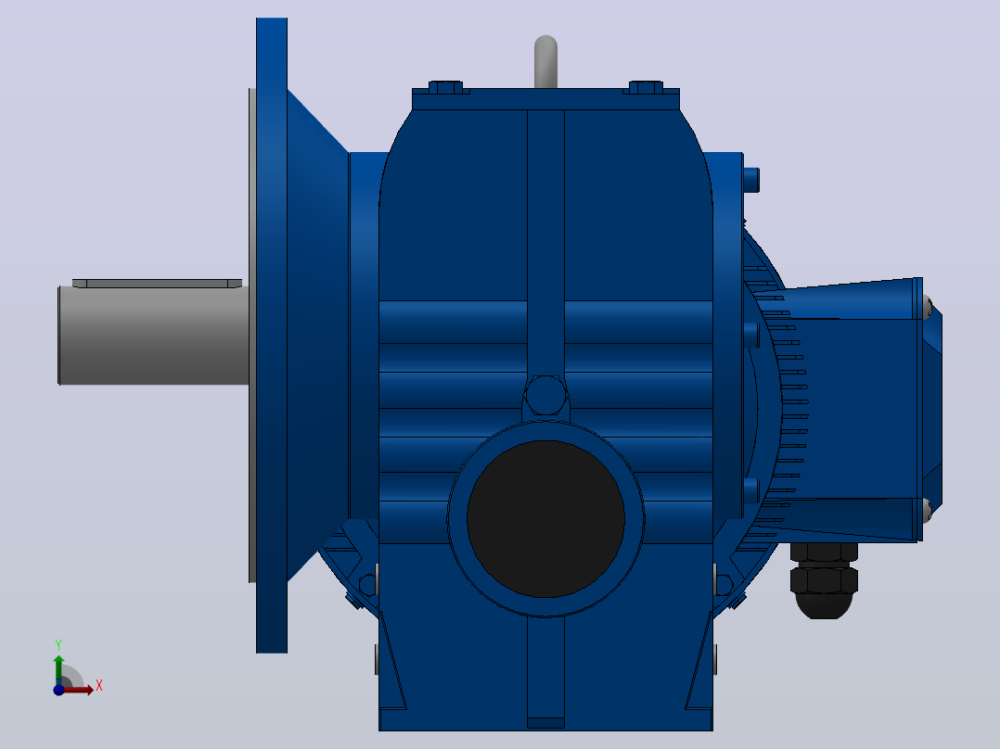Select the top-left hex bolt on cover plate
The image size is (1000, 749).
[x=445, y=87]
